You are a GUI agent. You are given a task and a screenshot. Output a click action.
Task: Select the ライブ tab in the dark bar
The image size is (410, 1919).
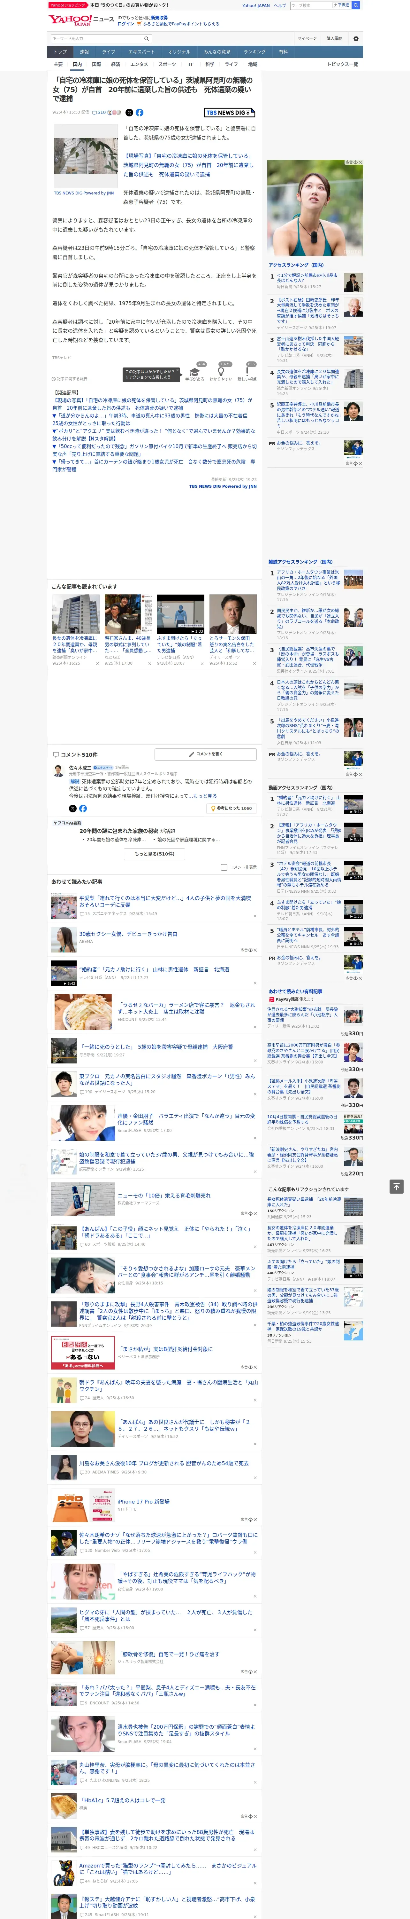(109, 51)
